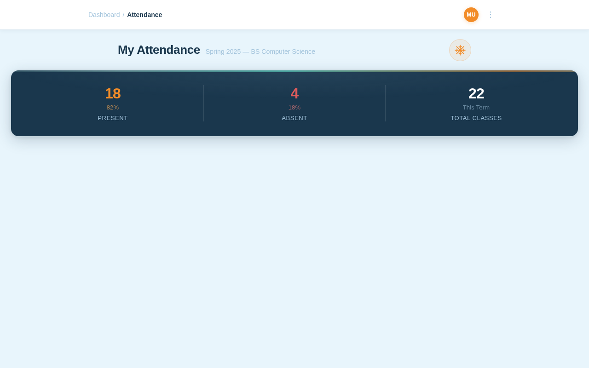The width and height of the screenshot is (589, 368).
Task: Click the snowflake icon to change term theme
Action: pos(460,50)
